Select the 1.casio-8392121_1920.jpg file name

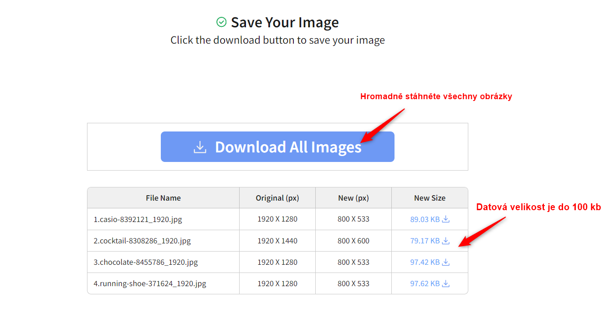point(138,219)
